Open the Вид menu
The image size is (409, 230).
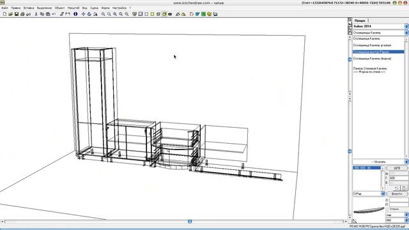click(x=84, y=8)
